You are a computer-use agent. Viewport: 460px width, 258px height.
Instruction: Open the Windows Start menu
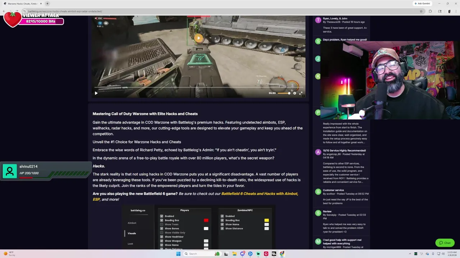(178, 254)
